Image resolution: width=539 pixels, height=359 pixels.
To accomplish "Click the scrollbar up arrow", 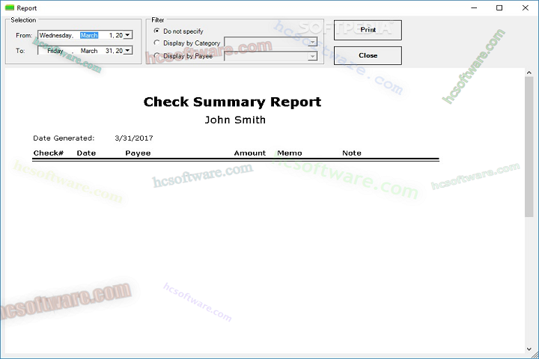I will tap(529, 73).
